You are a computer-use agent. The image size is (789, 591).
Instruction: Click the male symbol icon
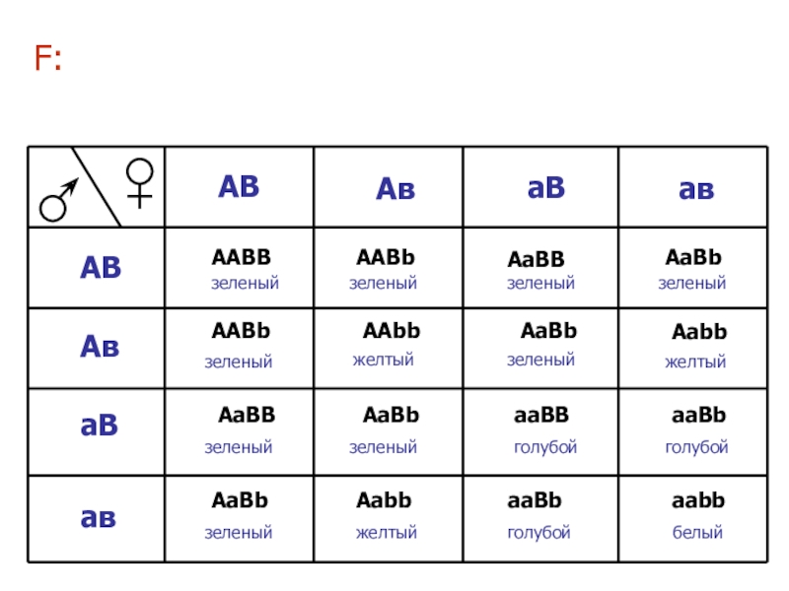(57, 202)
